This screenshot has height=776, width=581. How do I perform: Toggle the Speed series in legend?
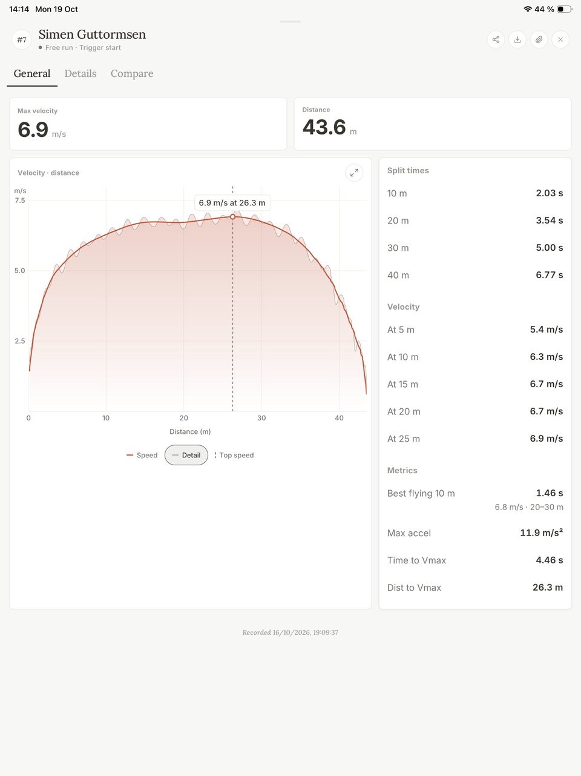tap(142, 455)
